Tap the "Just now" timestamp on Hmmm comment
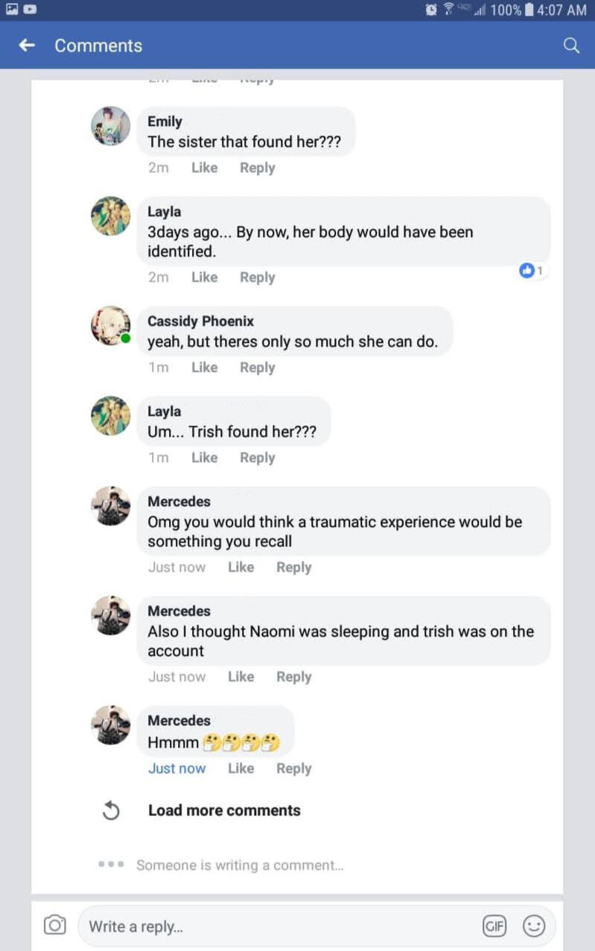 [176, 768]
